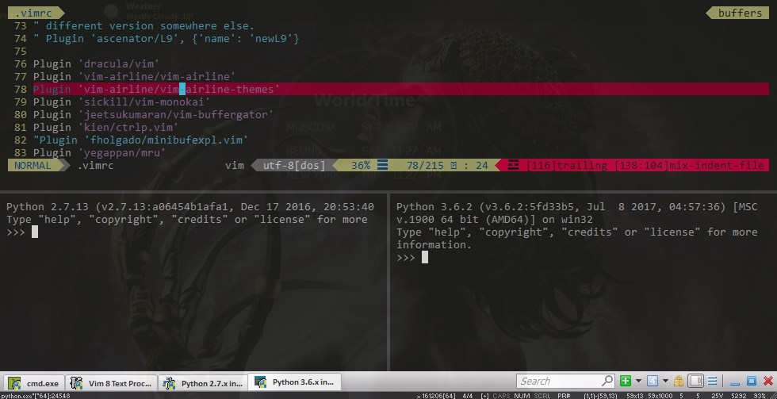Toggle the alternative mode pane button
The image size is (777, 399).
tap(696, 381)
